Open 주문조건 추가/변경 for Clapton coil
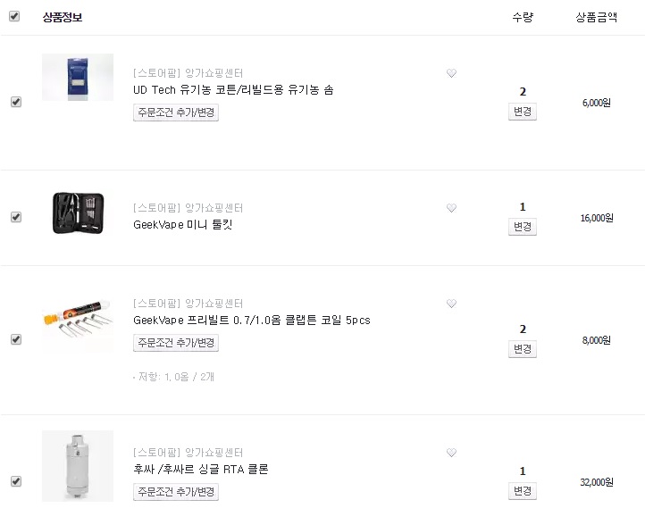 coord(176,343)
